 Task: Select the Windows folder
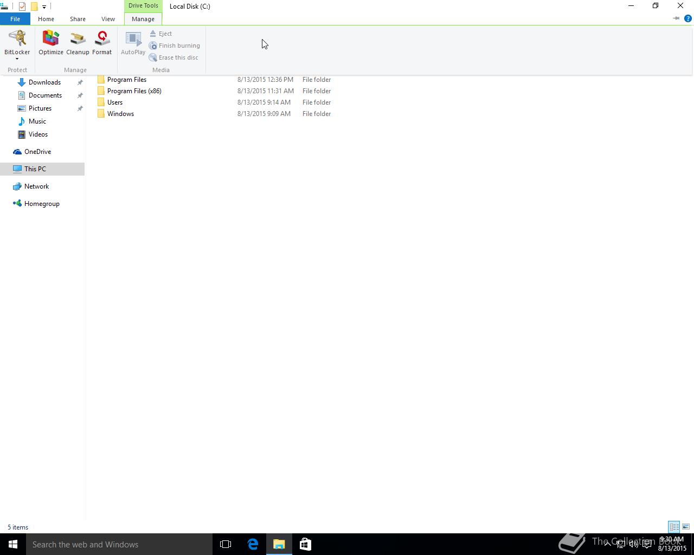pyautogui.click(x=120, y=114)
